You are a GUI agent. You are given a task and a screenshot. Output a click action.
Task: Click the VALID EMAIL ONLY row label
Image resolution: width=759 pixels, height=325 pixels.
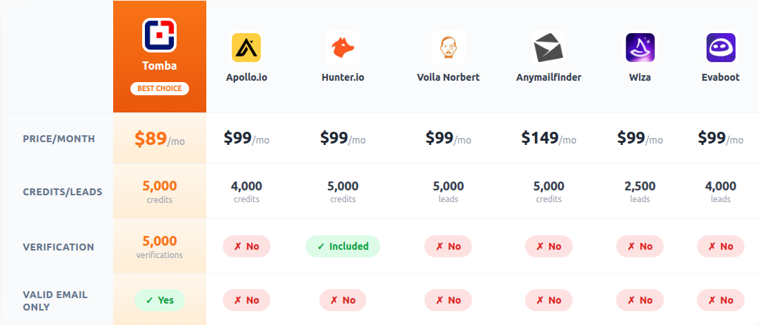tap(55, 300)
